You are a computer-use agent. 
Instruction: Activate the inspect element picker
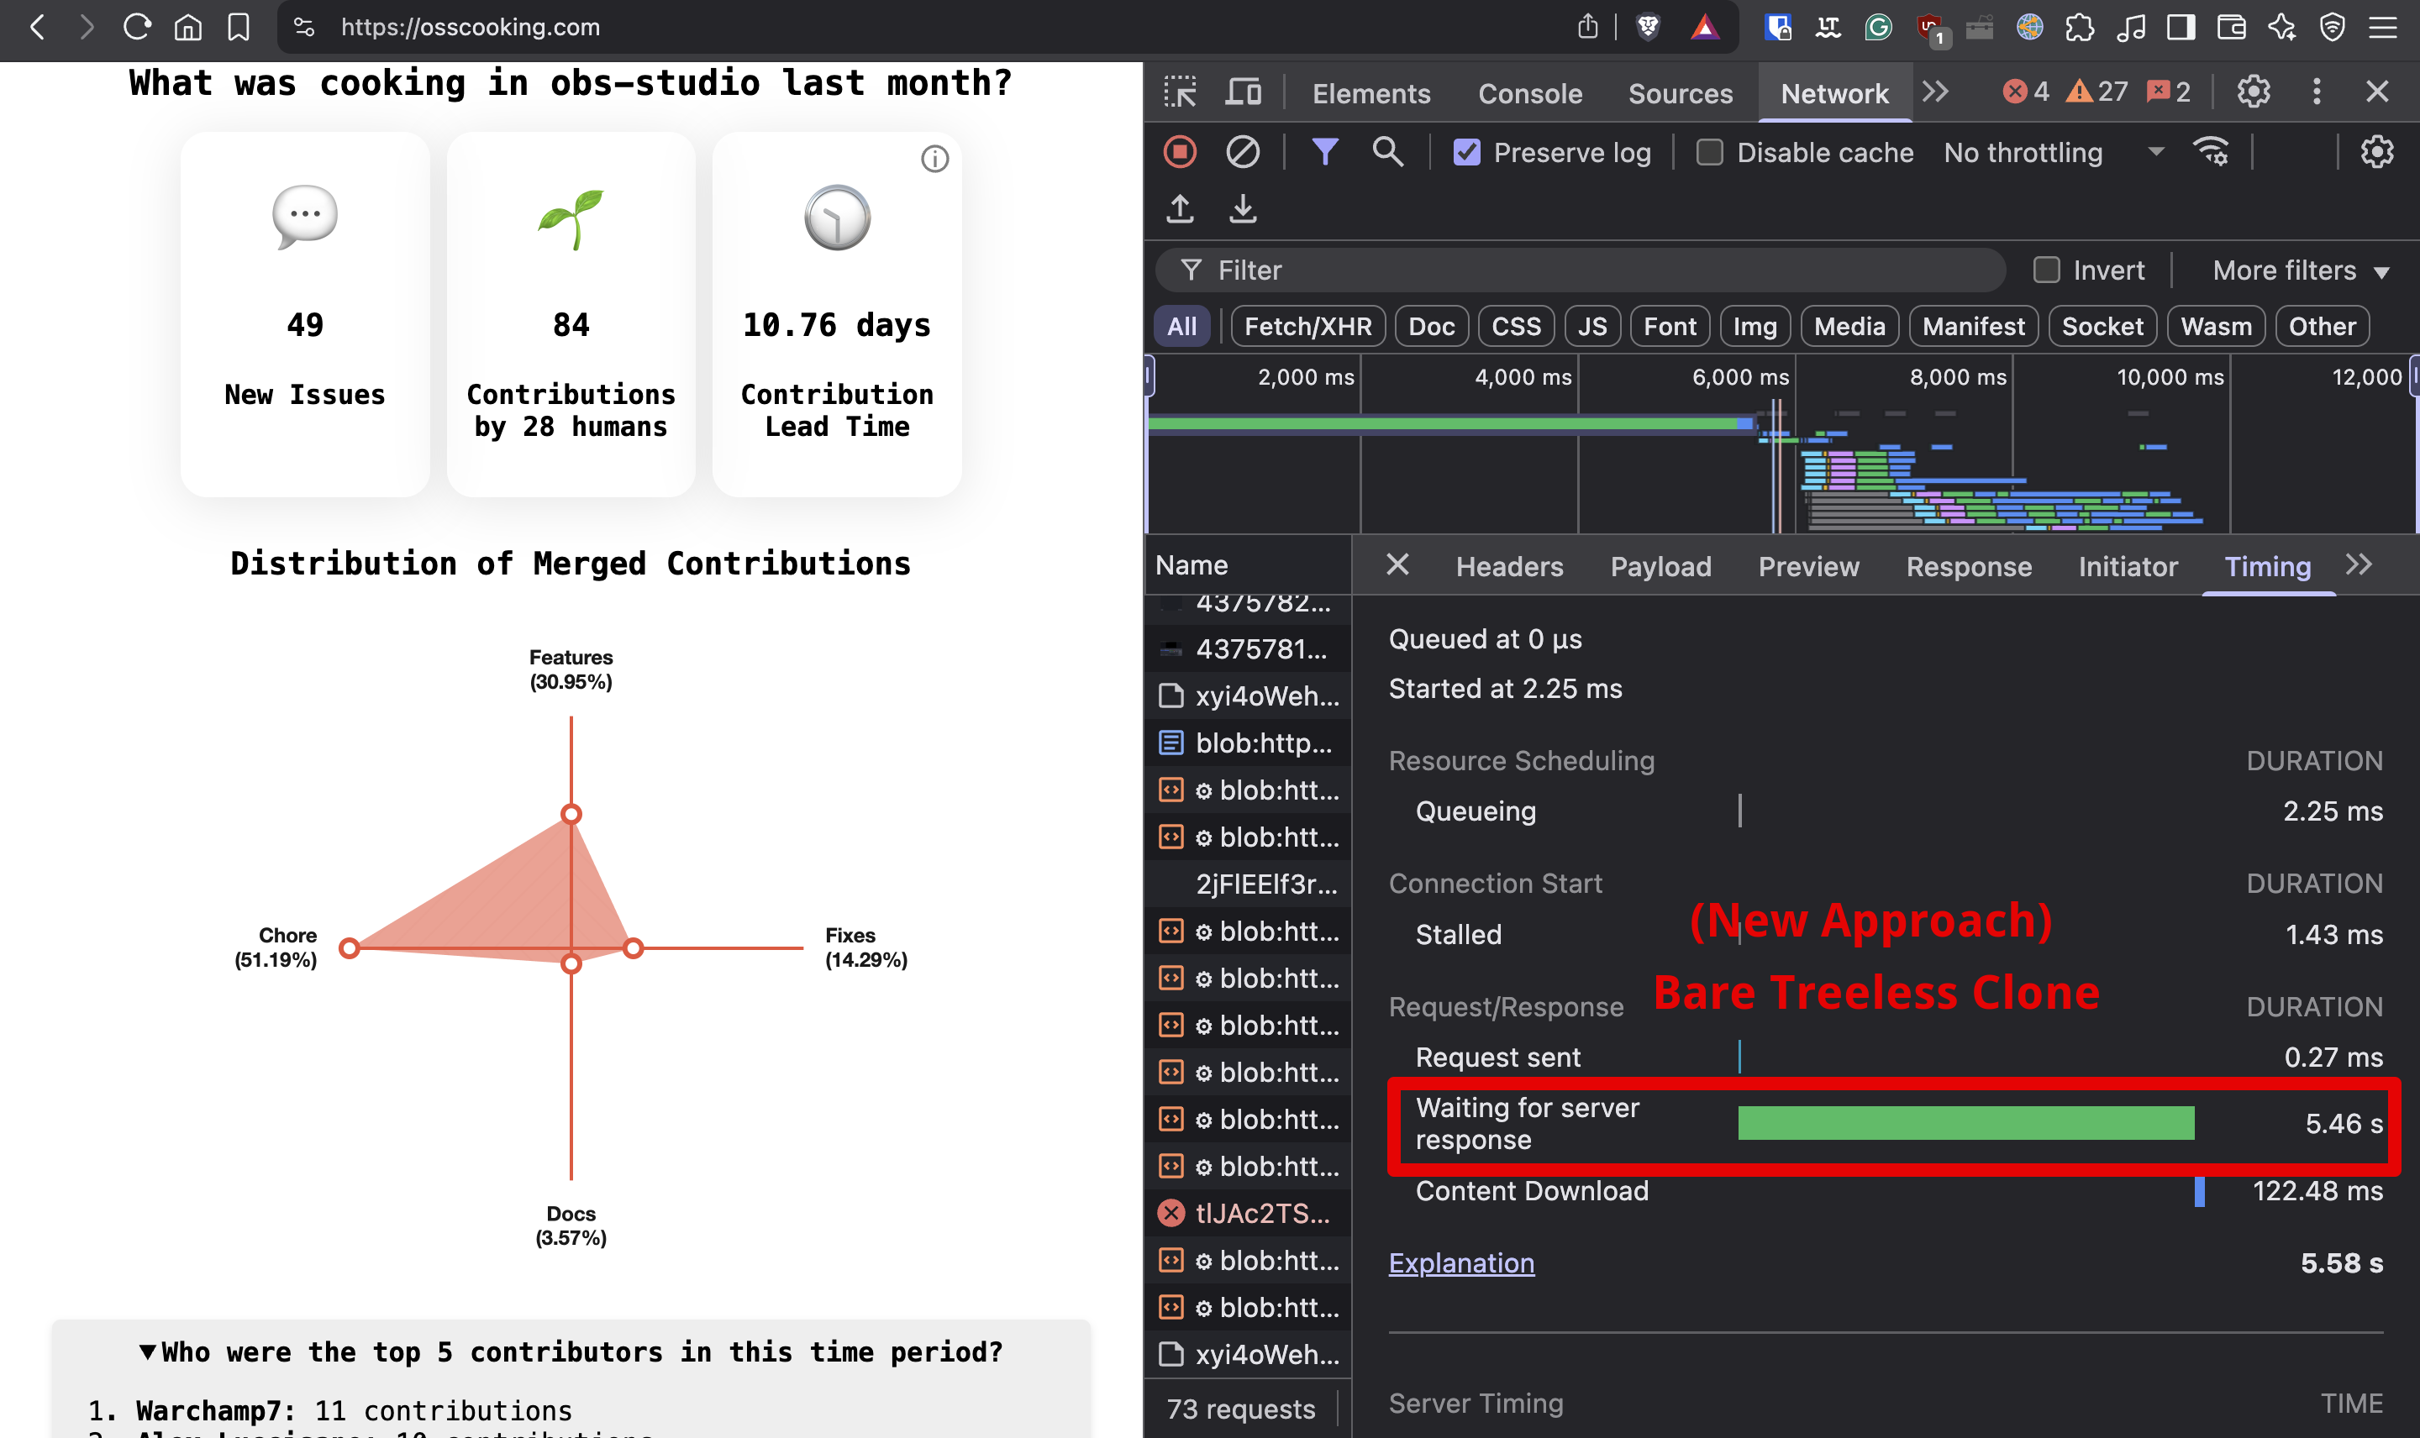[x=1181, y=92]
